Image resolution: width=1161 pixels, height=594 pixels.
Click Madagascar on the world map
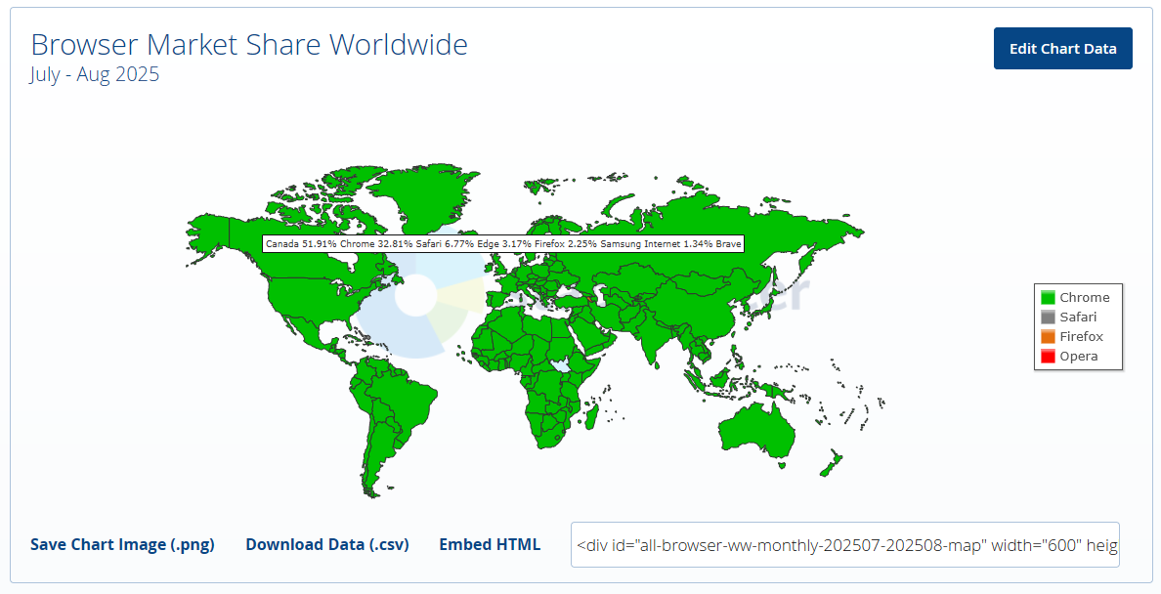pos(591,416)
